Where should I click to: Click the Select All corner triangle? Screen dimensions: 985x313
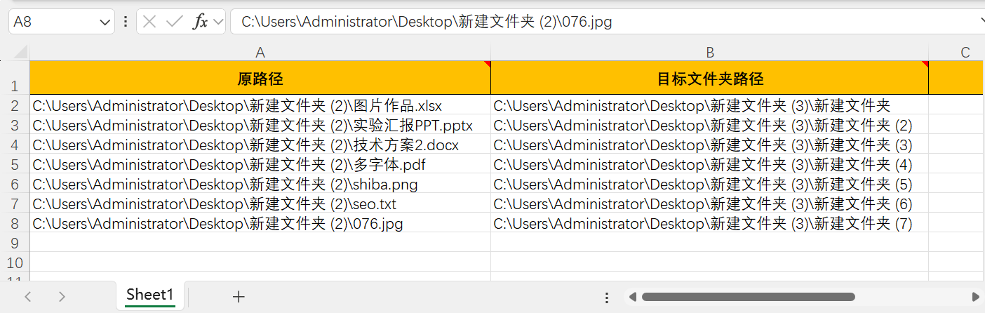point(21,53)
